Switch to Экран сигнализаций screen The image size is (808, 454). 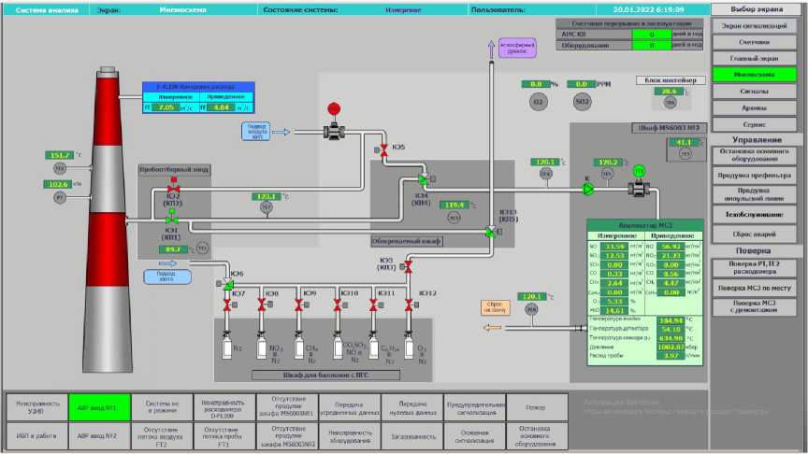point(756,26)
